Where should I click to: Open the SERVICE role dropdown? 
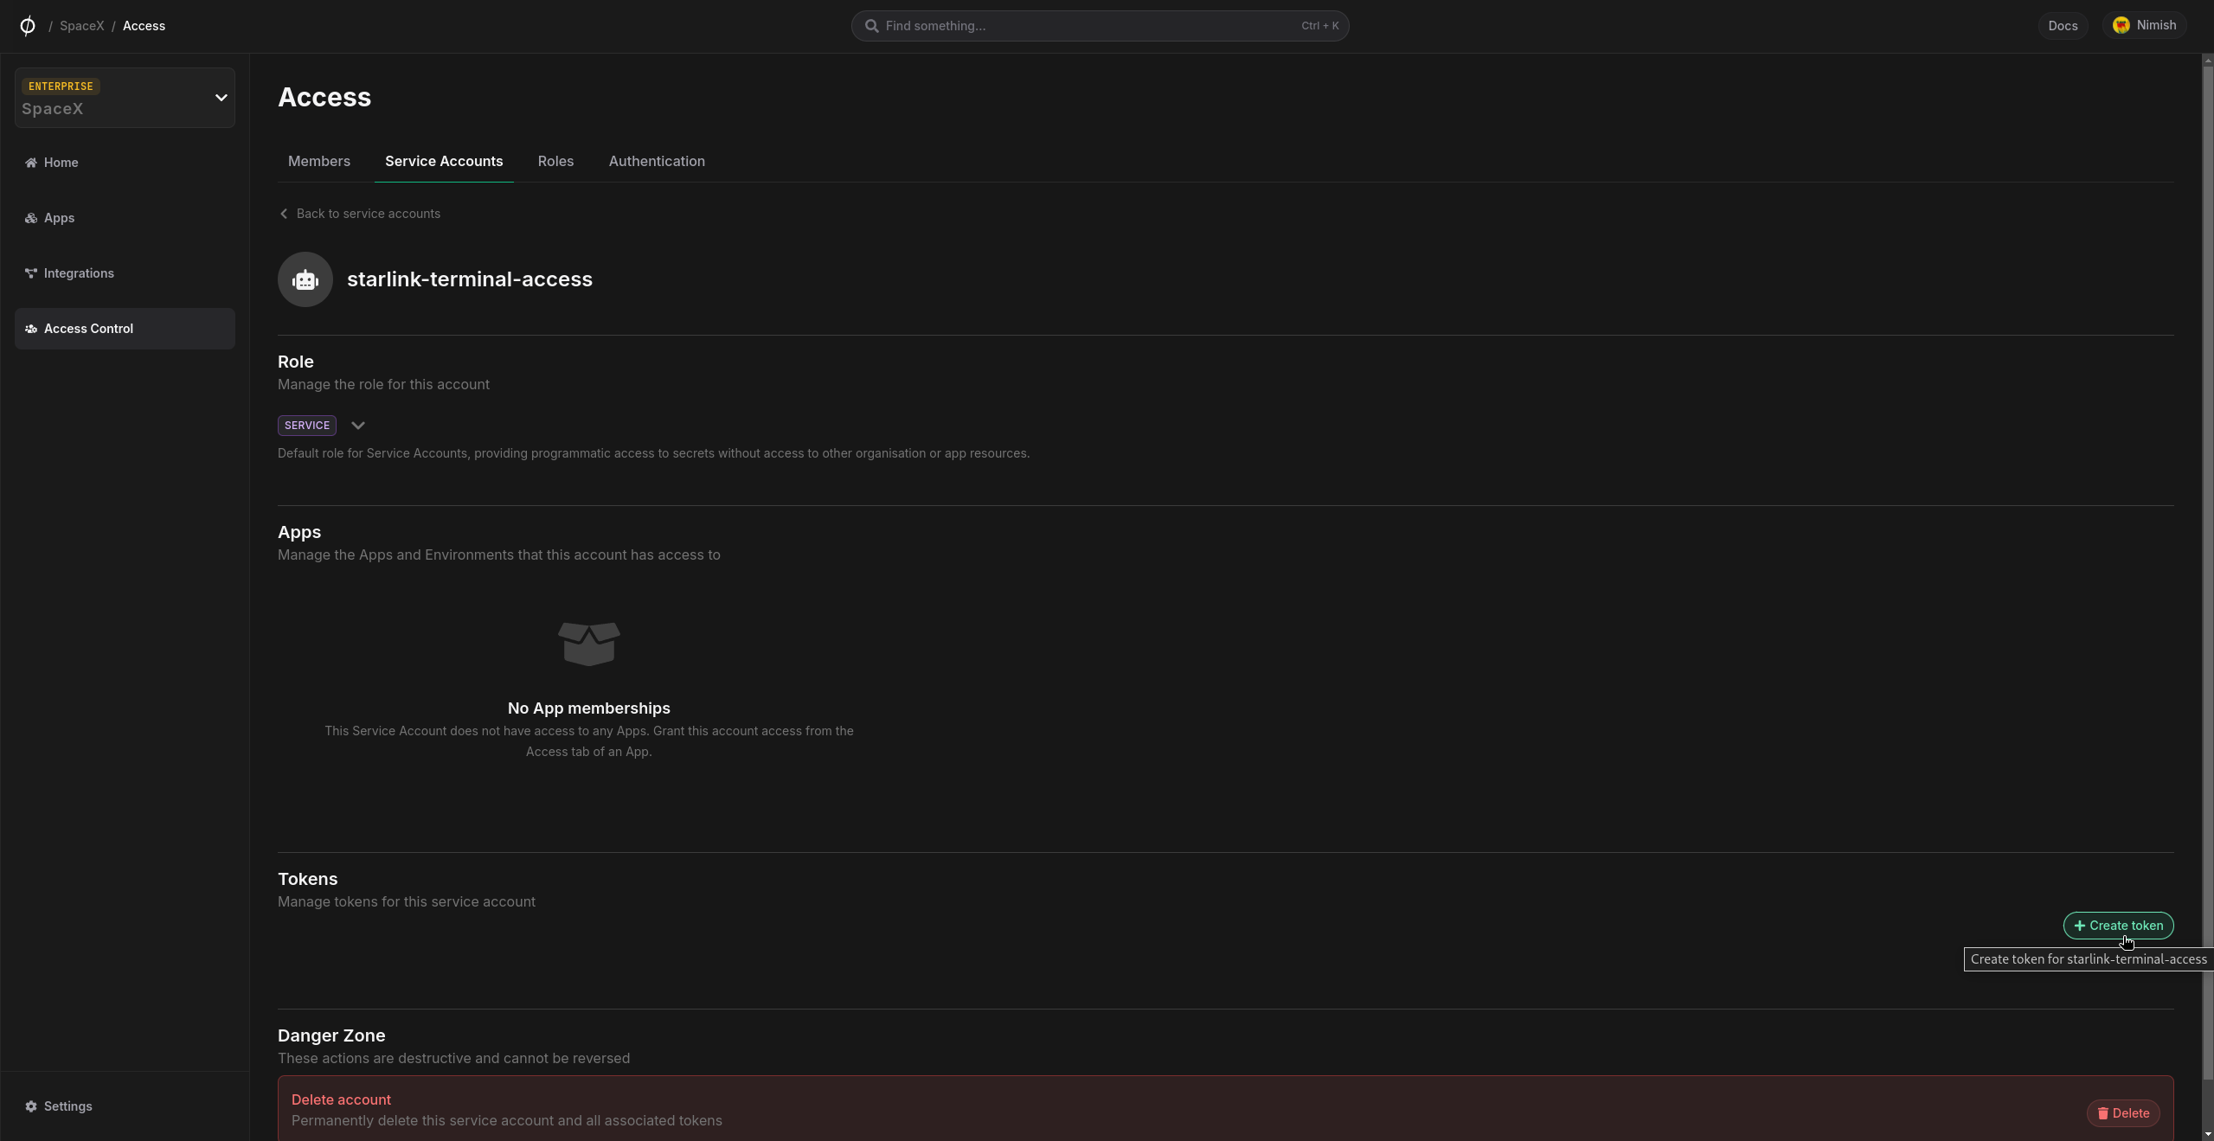click(358, 425)
